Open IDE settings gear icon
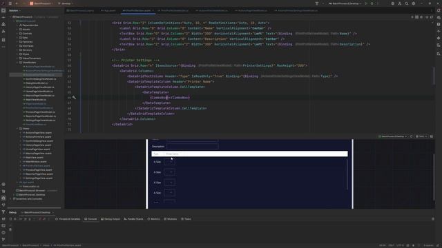Image resolution: width=442 pixels, height=248 pixels. coord(414,3)
